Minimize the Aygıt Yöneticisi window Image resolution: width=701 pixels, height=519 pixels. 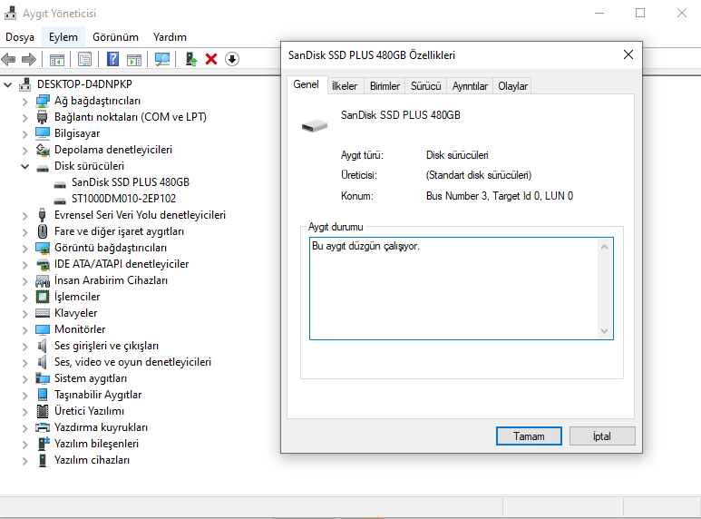(x=599, y=13)
